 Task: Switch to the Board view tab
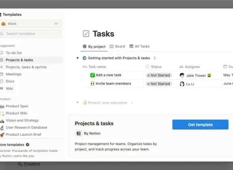pyautogui.click(x=117, y=46)
